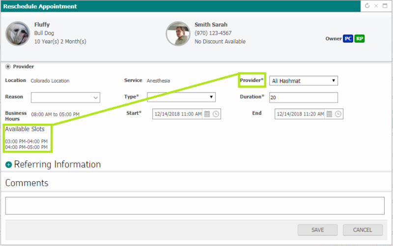Select the 03:00 PM-04:00 PM available slot
This screenshot has width=393, height=246.
(x=27, y=141)
